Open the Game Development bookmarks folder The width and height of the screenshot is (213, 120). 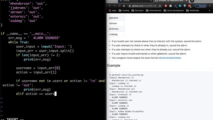[x=174, y=10]
